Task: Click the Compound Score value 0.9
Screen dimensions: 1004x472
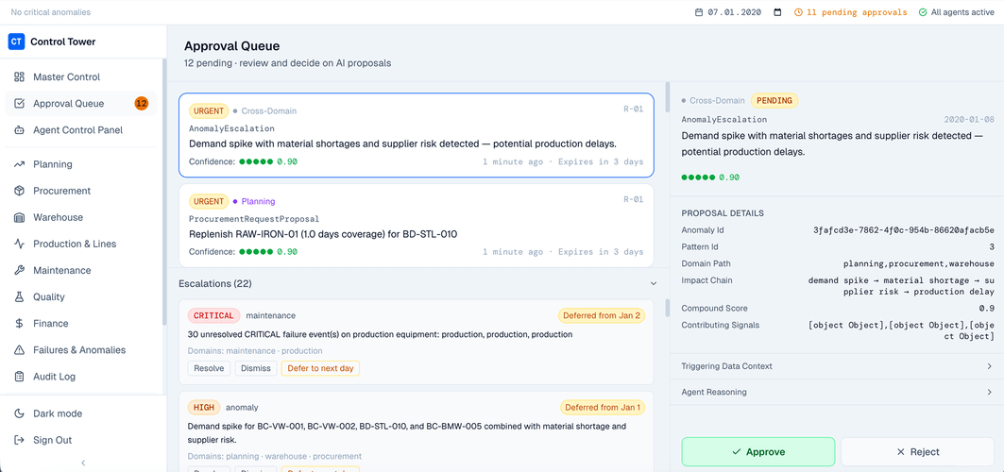Action: click(x=989, y=309)
